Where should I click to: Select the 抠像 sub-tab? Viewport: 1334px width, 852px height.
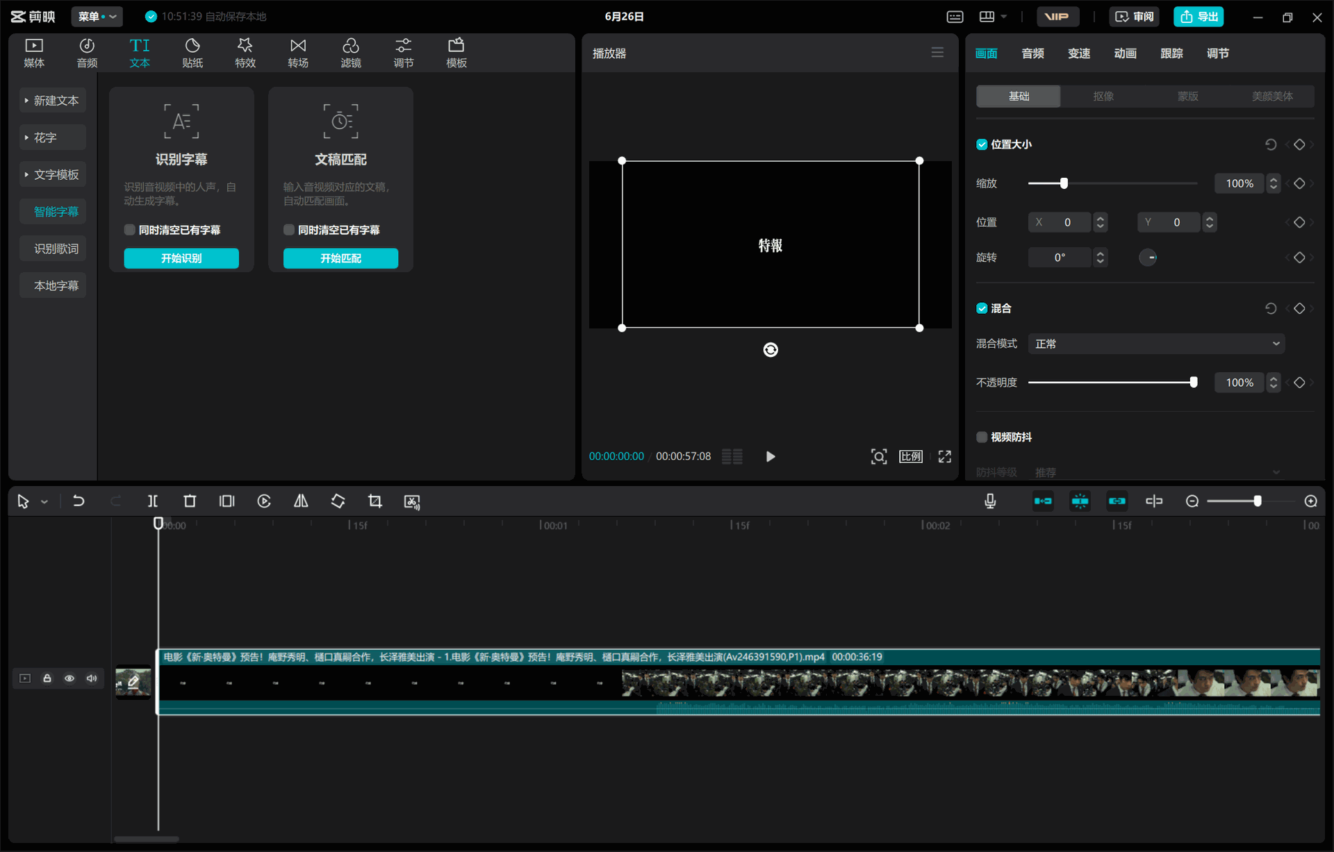[x=1103, y=97]
